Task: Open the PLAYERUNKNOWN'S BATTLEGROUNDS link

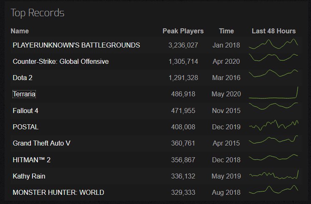Action: click(76, 45)
